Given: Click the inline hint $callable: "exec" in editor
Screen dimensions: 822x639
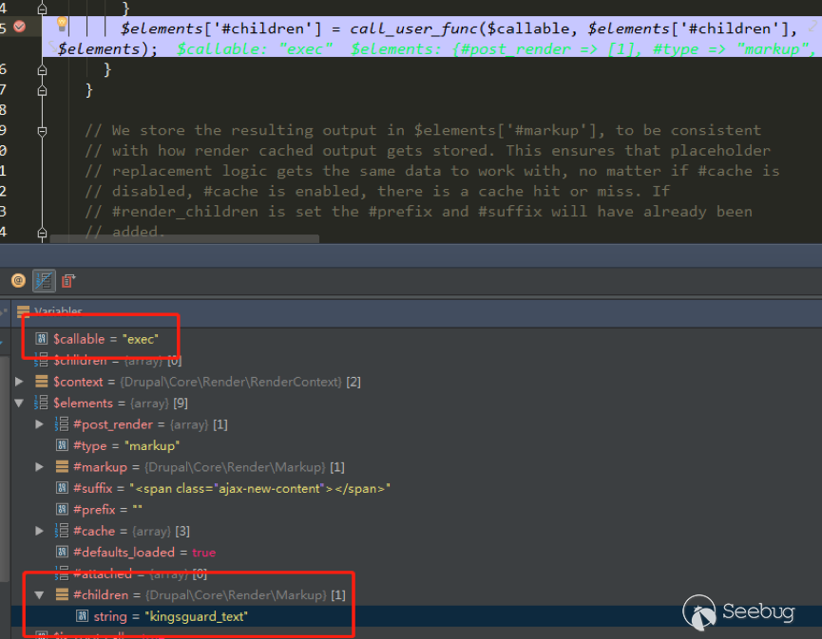Looking at the screenshot, I should pos(255,49).
